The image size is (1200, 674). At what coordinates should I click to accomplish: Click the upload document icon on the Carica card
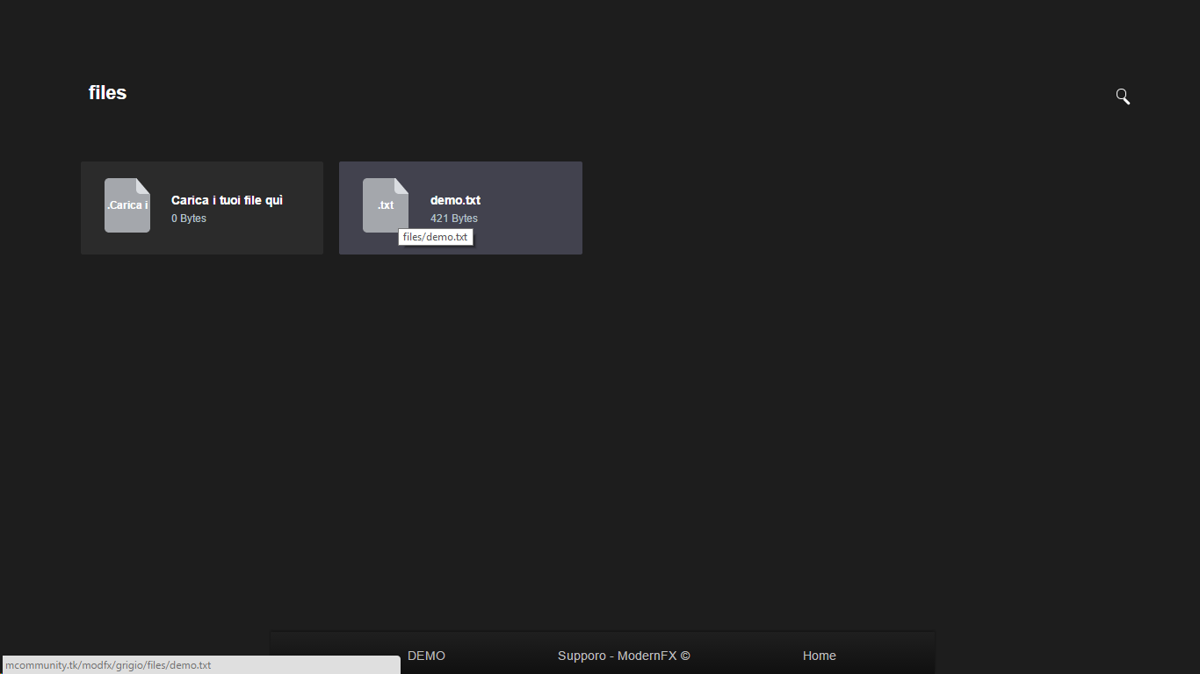tap(127, 204)
